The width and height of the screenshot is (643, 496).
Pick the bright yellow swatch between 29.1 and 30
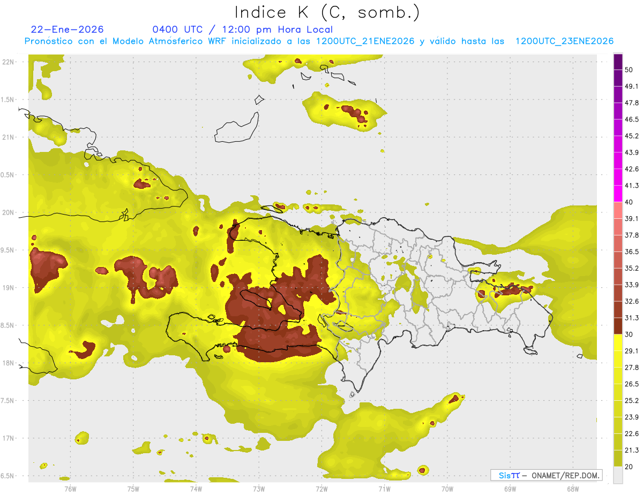(x=618, y=343)
